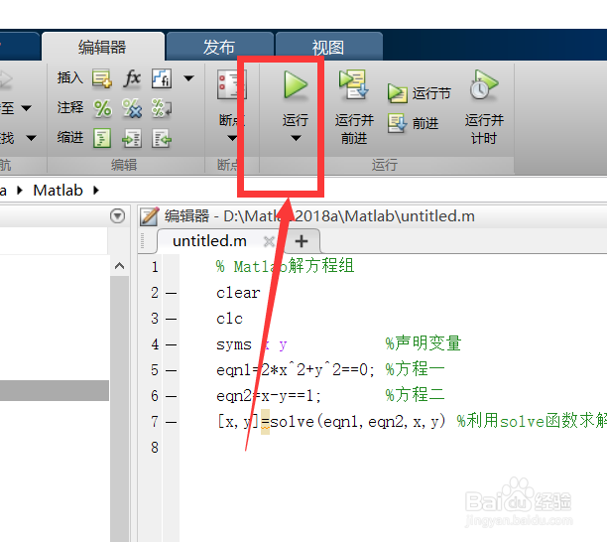Click the header comment on line 1

pyautogui.click(x=285, y=267)
